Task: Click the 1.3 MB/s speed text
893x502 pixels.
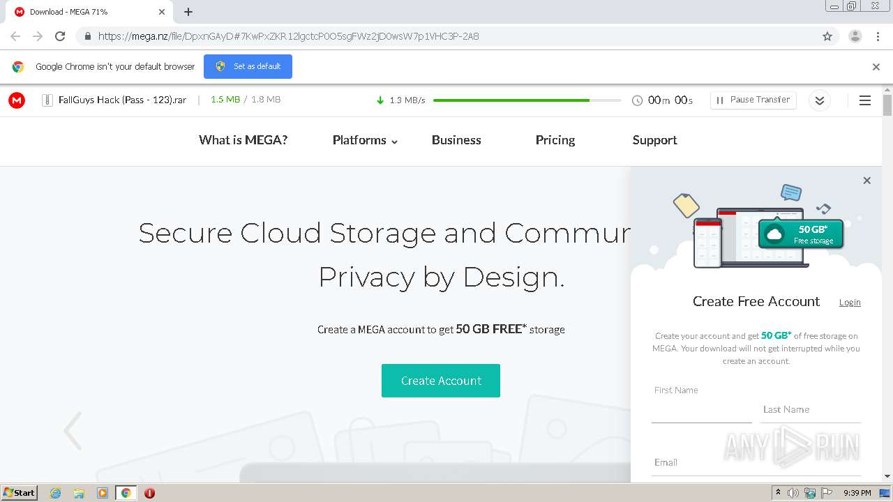Action: (407, 100)
